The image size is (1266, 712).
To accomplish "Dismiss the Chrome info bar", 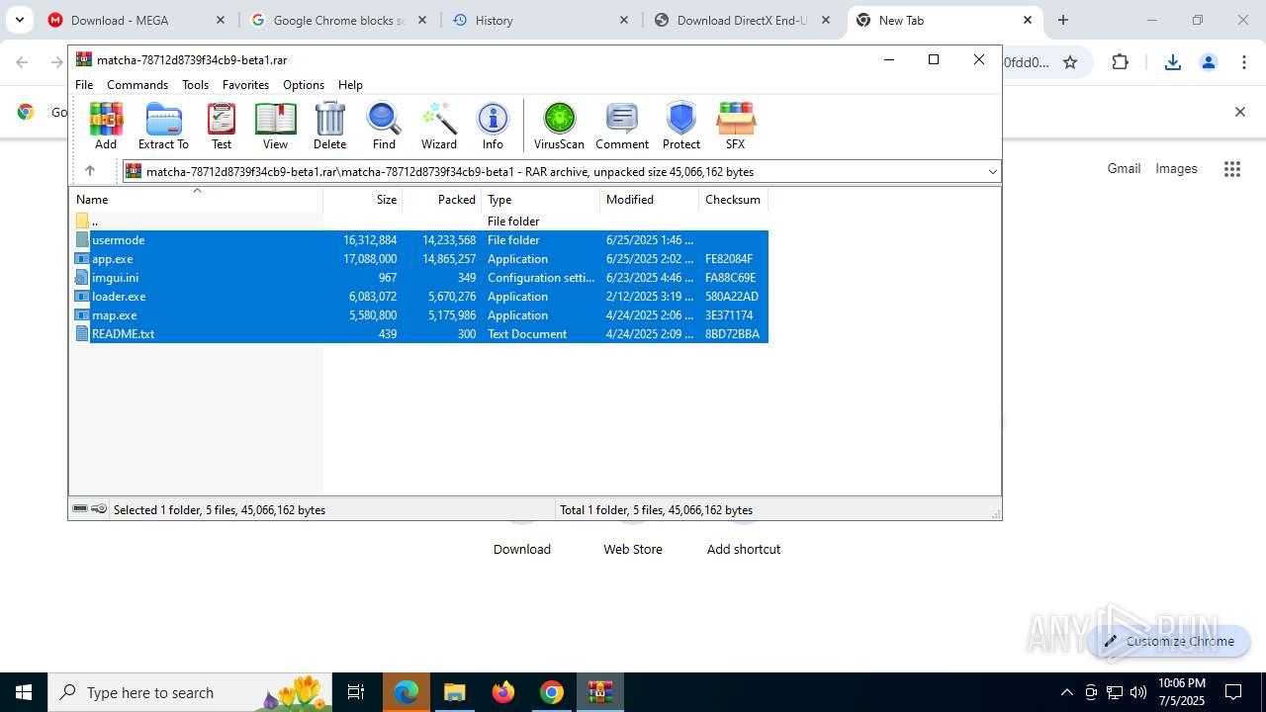I will pyautogui.click(x=1239, y=112).
